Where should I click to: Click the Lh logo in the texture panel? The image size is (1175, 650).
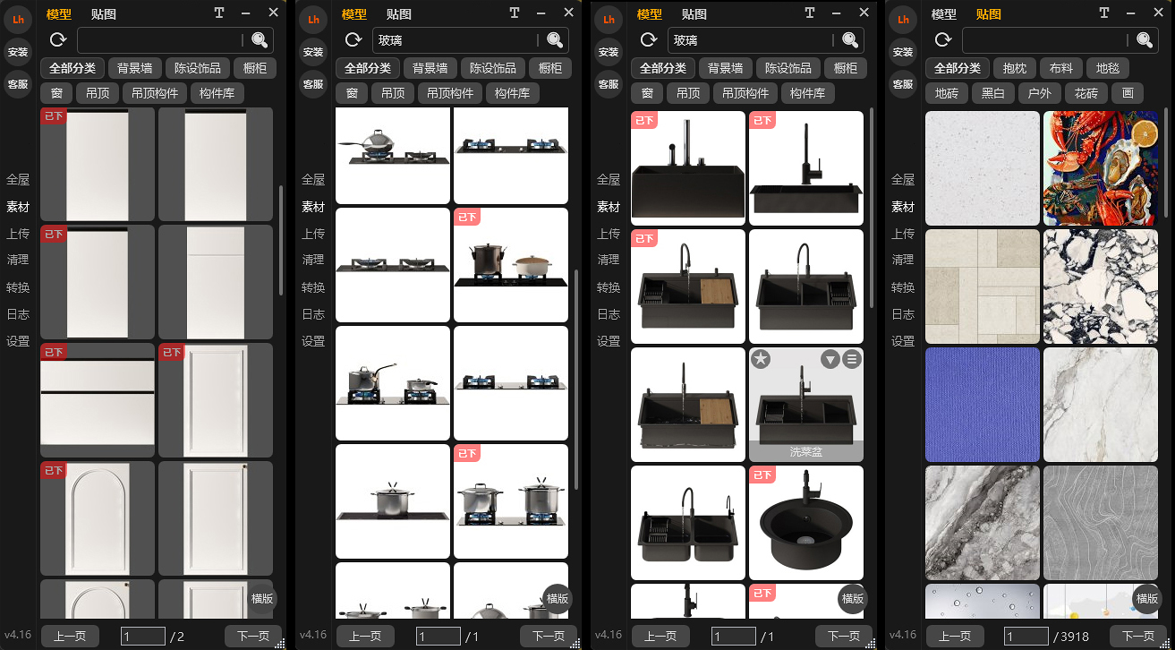click(x=903, y=20)
